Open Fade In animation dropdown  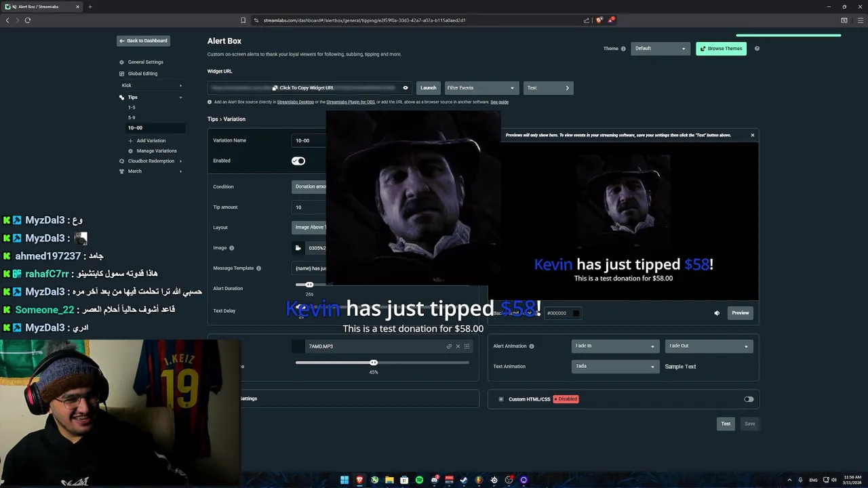[x=616, y=346]
